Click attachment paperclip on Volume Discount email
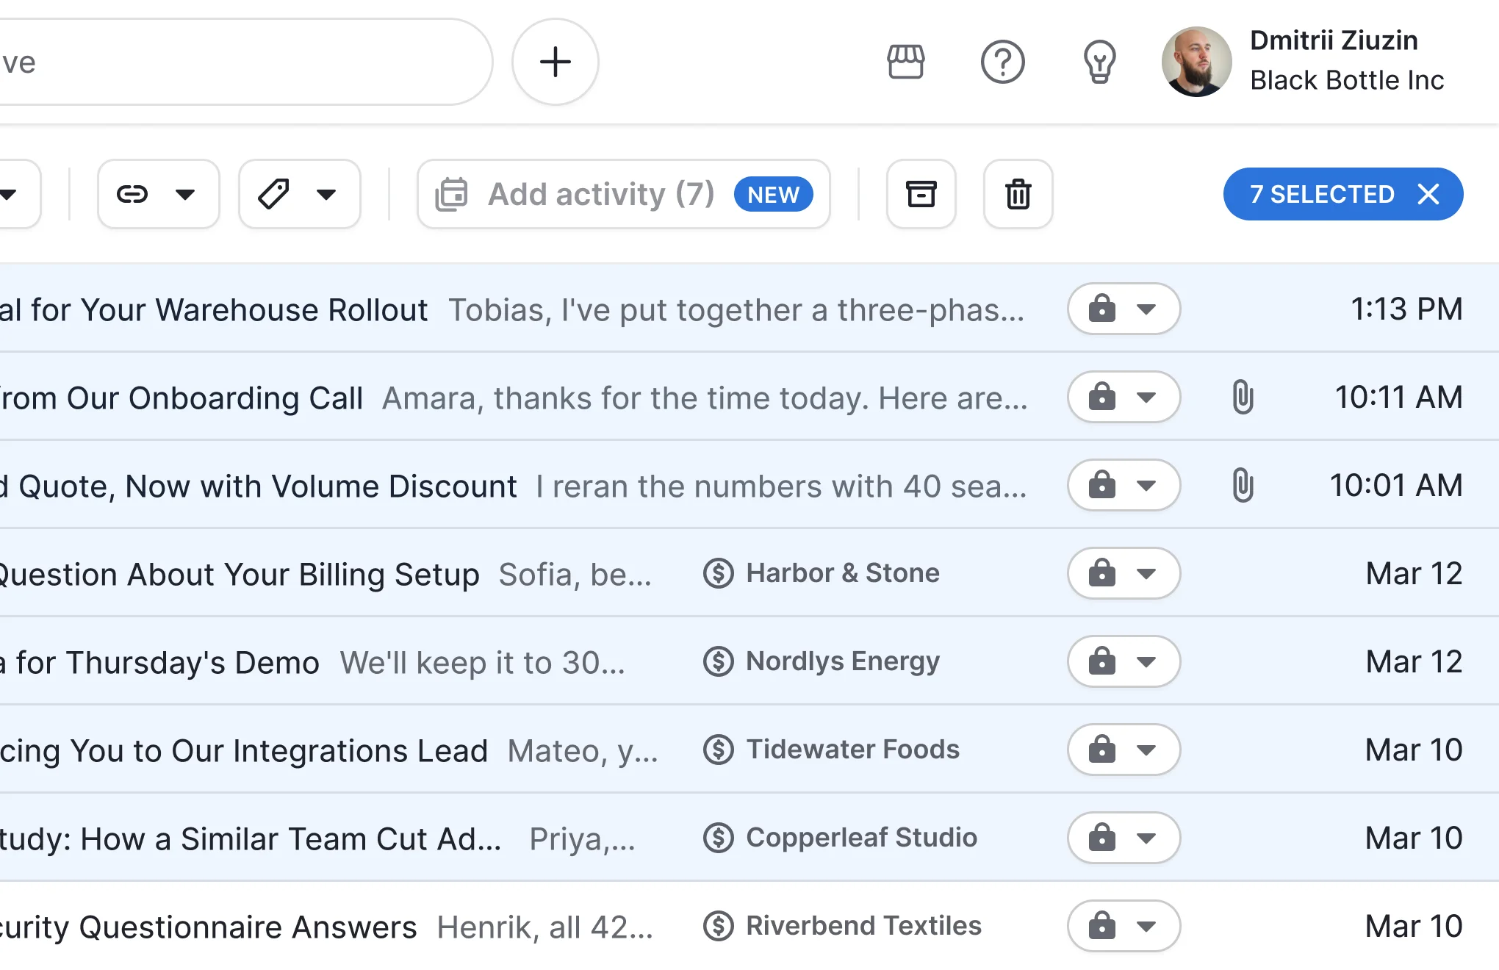 click(1243, 485)
